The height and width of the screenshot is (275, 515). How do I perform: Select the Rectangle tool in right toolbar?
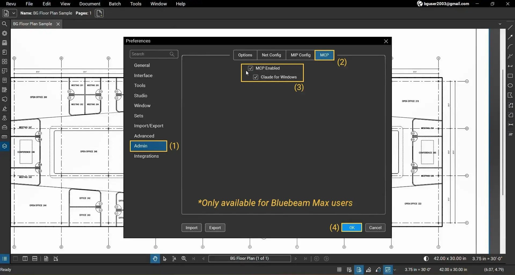click(510, 76)
